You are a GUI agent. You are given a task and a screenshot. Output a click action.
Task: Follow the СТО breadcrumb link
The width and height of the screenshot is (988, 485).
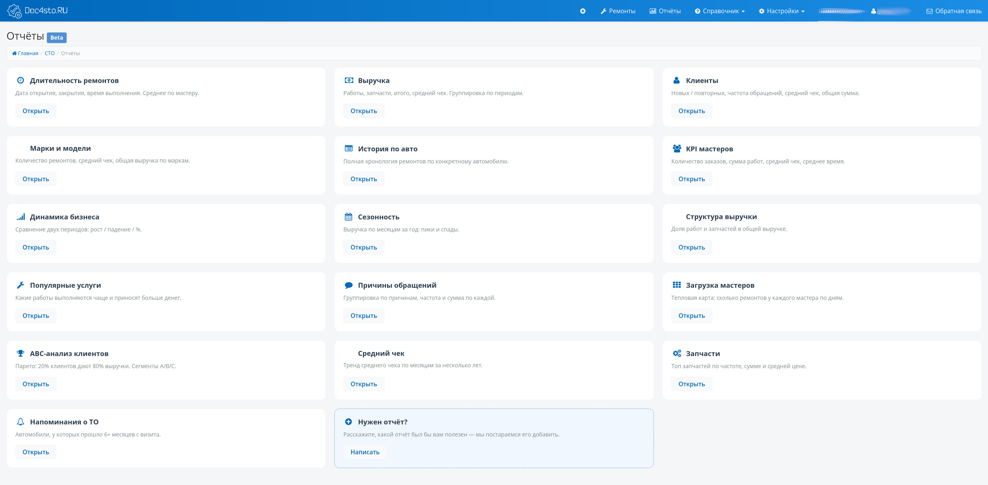click(x=49, y=53)
